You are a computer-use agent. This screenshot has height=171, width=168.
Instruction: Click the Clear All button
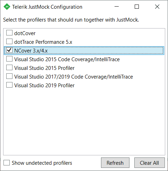click(149, 163)
